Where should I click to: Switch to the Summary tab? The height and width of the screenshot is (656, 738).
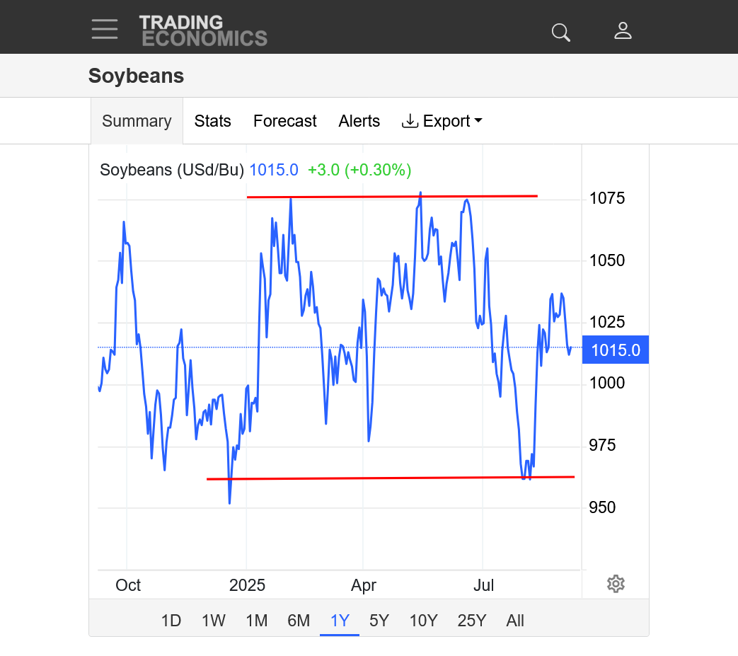point(137,121)
